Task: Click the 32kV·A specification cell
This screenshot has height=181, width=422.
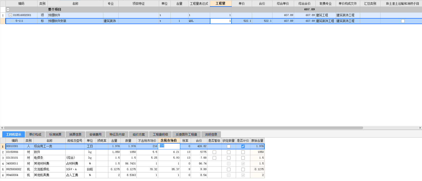Action: (75, 169)
